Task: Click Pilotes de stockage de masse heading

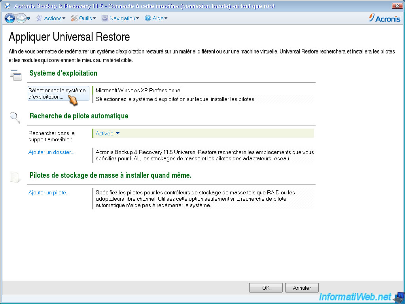Action: pyautogui.click(x=110, y=175)
